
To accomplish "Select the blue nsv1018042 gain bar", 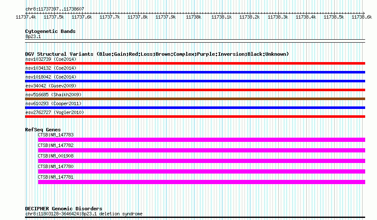I will [x=195, y=81].
